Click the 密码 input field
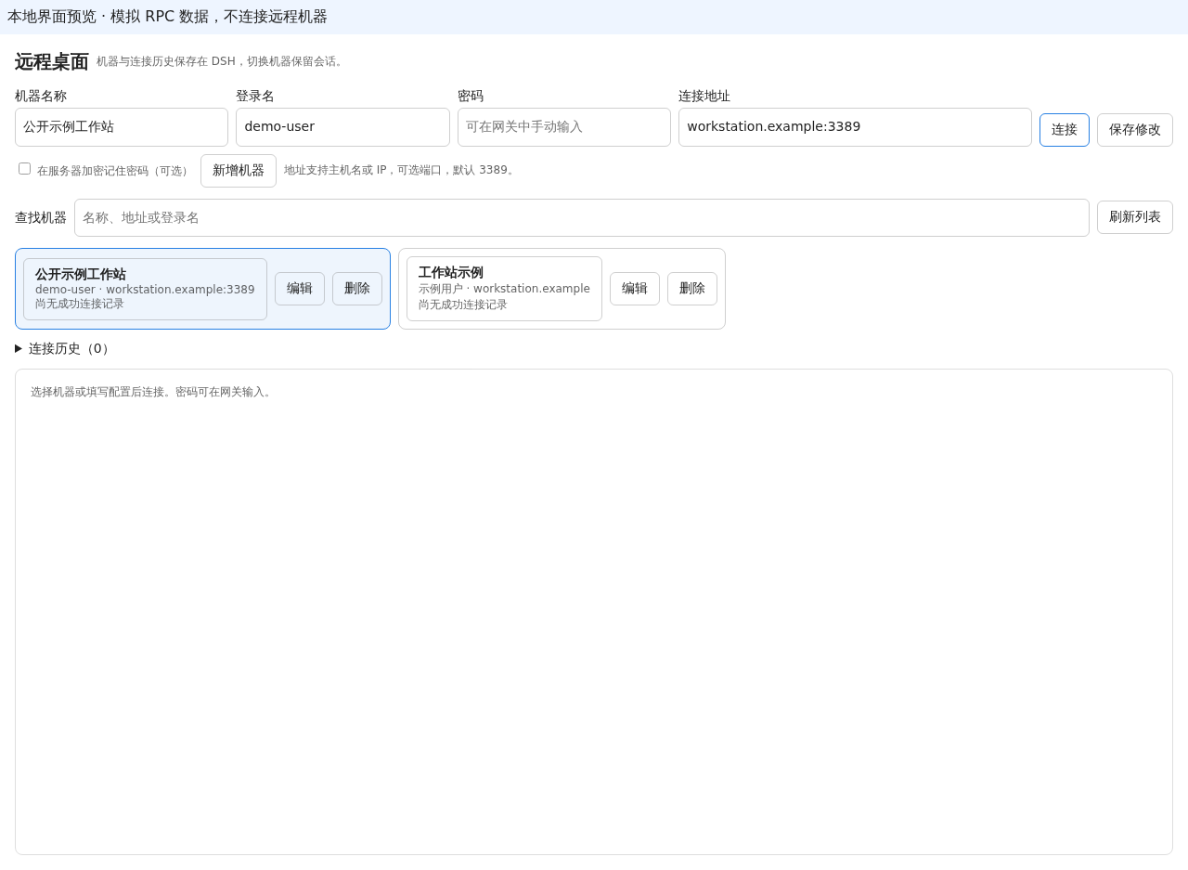The width and height of the screenshot is (1188, 870). (x=564, y=127)
